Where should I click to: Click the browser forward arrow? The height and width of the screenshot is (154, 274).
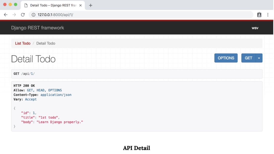pyautogui.click(x=14, y=15)
